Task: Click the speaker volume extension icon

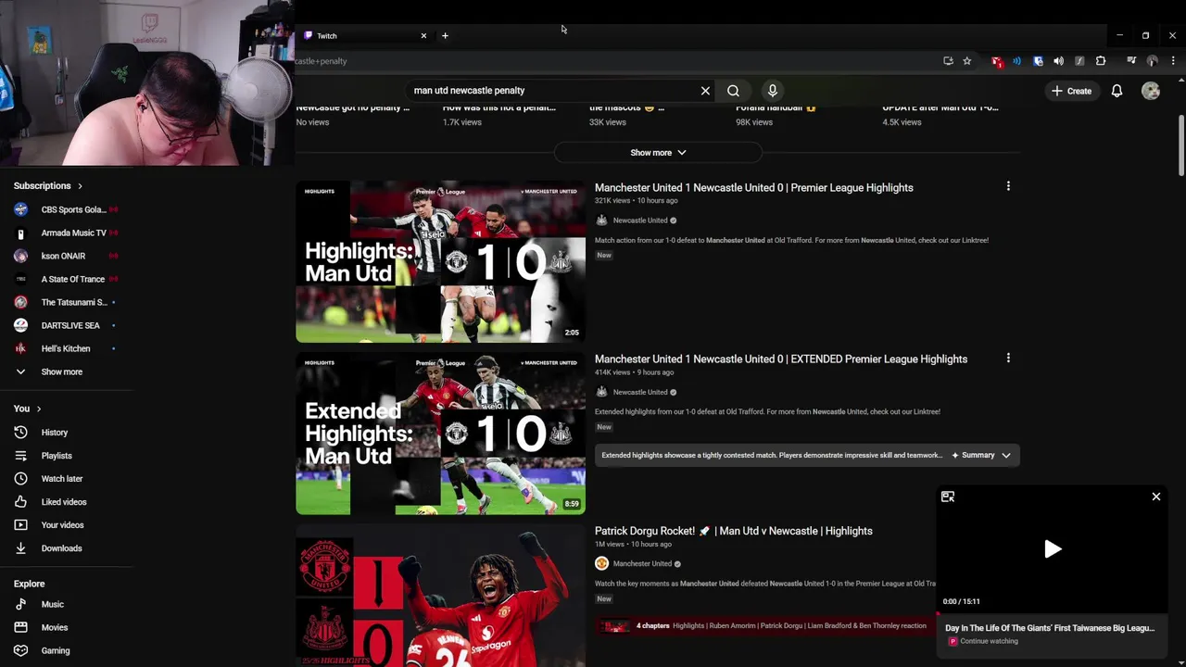Action: (1059, 61)
